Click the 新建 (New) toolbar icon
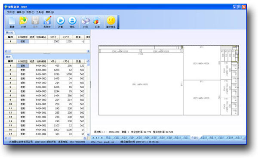Screen dimensions: 258x158 click(x=12, y=22)
